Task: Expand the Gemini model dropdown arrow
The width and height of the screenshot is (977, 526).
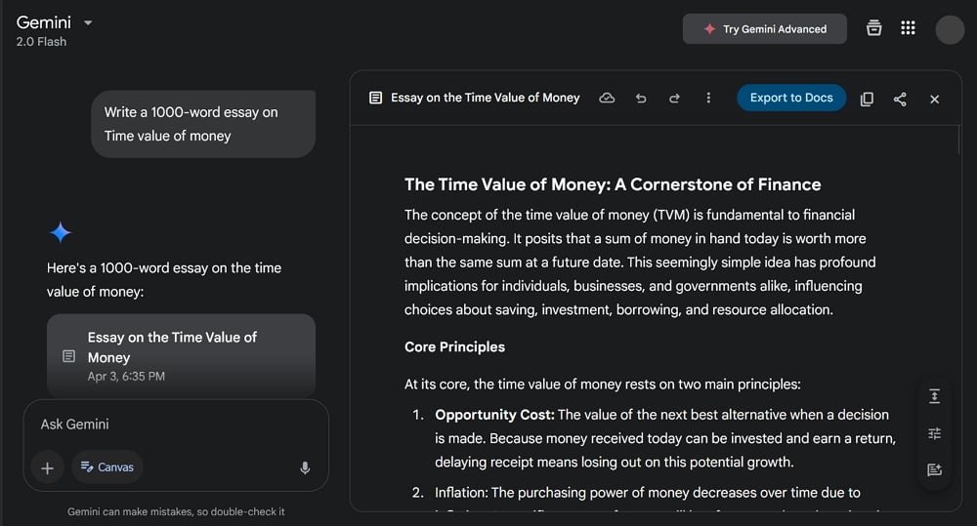Action: click(88, 21)
